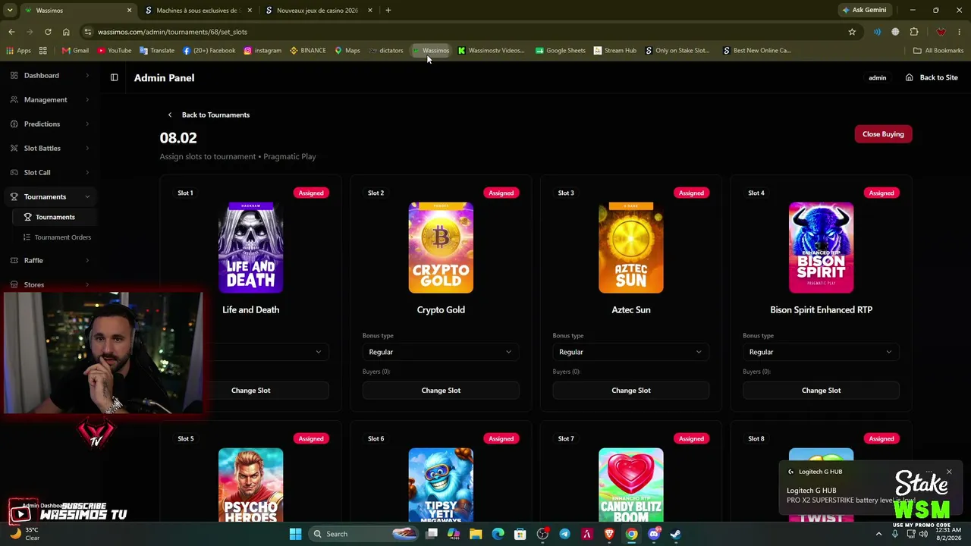Open a new browser tab

pyautogui.click(x=388, y=11)
